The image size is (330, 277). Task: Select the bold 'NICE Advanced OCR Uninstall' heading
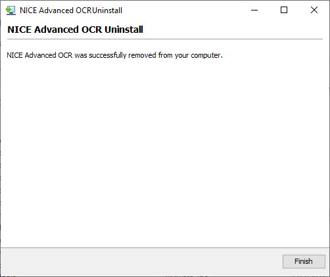click(x=75, y=30)
